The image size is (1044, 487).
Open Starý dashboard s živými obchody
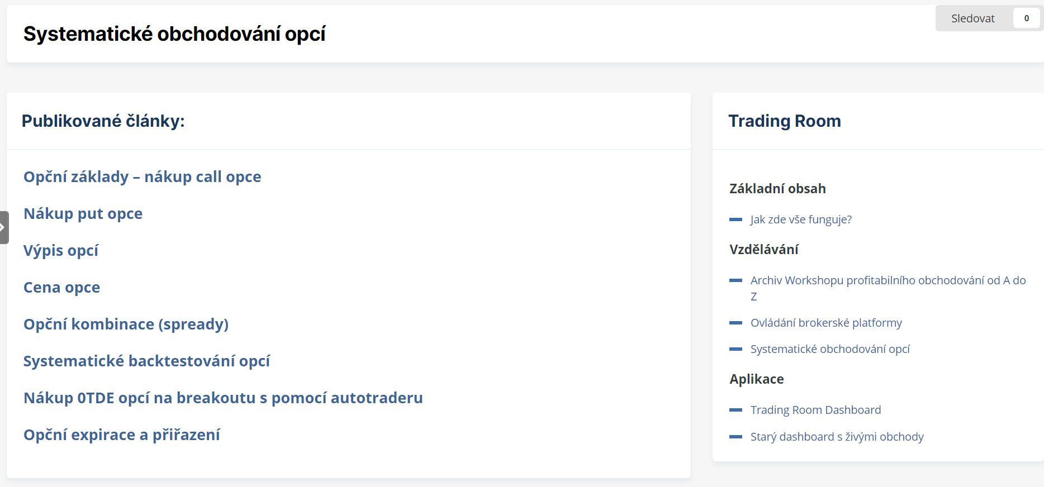(837, 437)
